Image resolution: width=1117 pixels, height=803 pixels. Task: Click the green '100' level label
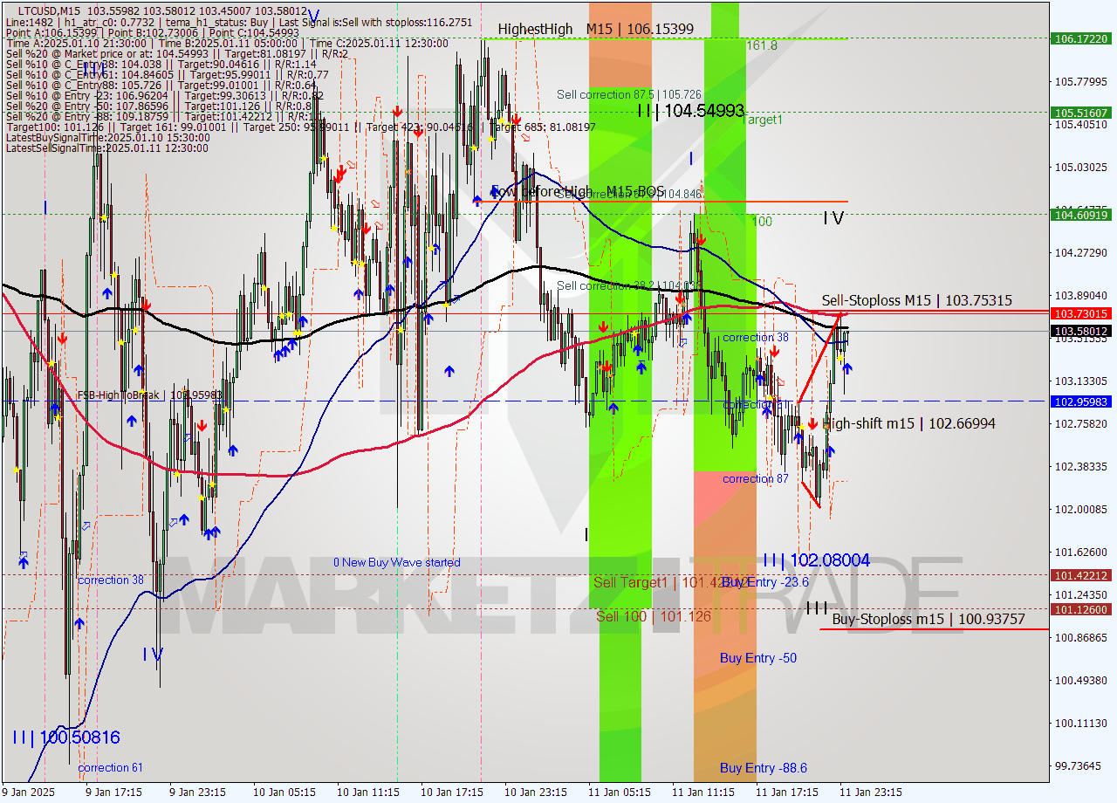[x=762, y=222]
